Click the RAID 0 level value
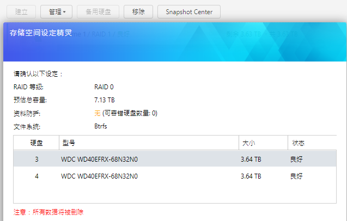Screen dimensions: 347x221 pyautogui.click(x=104, y=87)
